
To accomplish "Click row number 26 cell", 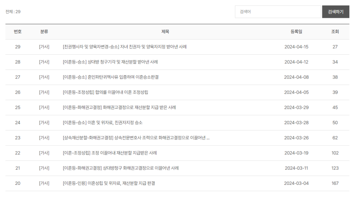I will coord(17,92).
